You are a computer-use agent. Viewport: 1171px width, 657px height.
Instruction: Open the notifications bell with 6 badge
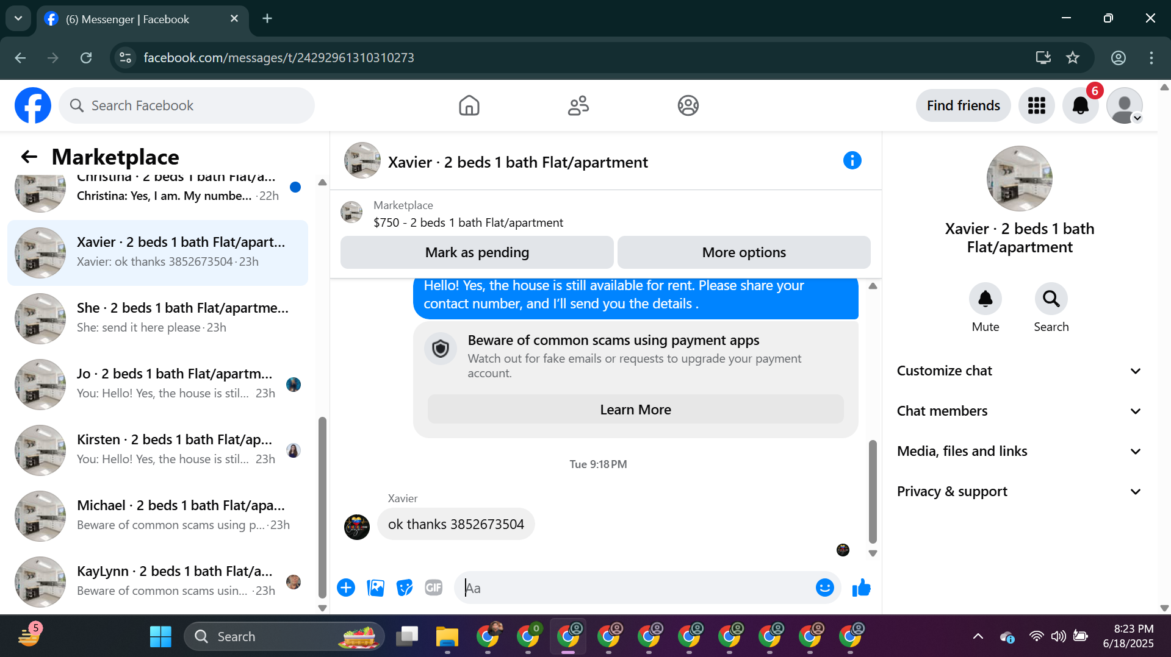tap(1081, 105)
